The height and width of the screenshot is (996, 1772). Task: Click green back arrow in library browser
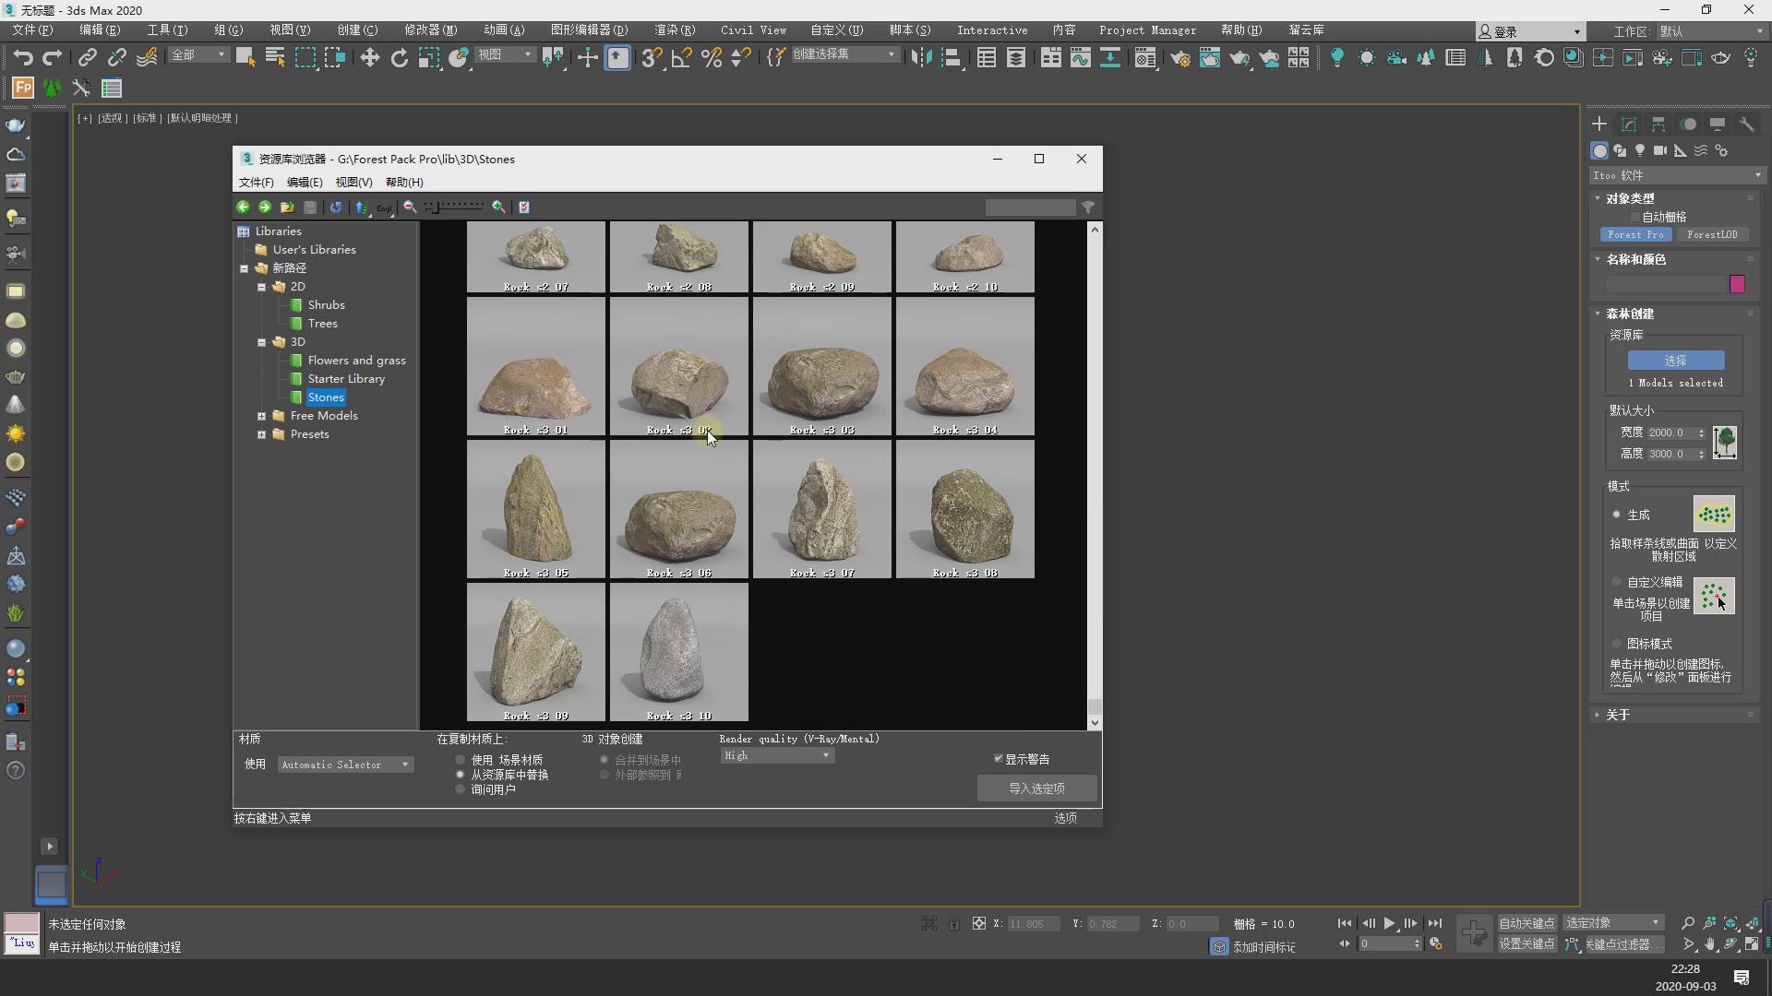click(x=243, y=207)
